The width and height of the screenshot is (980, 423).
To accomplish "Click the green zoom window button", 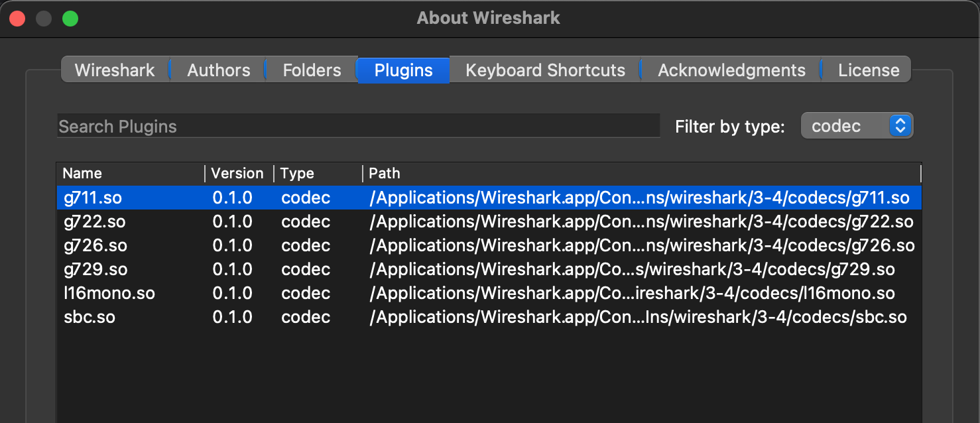I will click(70, 18).
